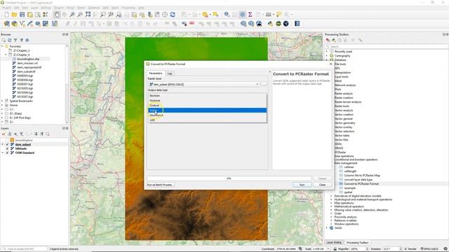Open Processing Toolbox options wrench icon

click(x=360, y=41)
